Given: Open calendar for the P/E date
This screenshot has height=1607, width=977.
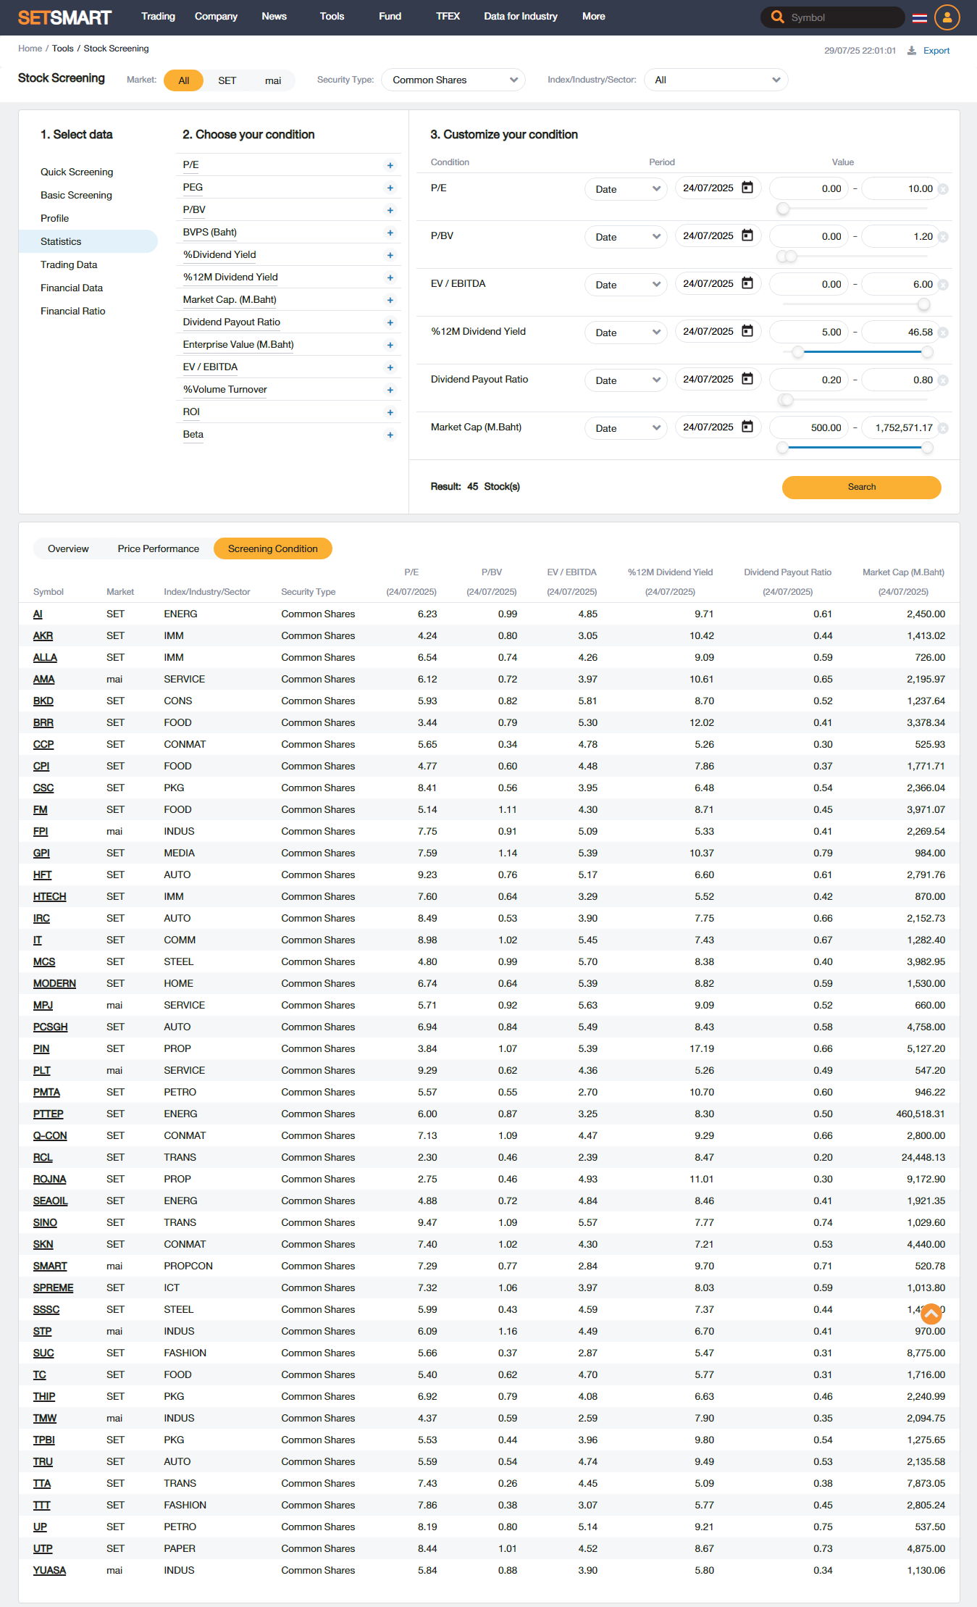Looking at the screenshot, I should click(747, 188).
